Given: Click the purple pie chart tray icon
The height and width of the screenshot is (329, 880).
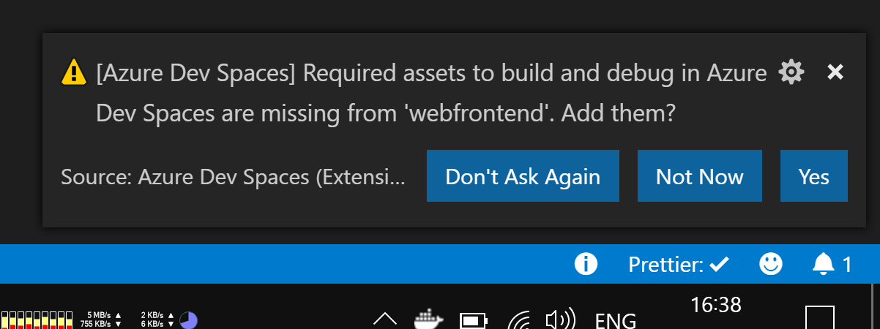Looking at the screenshot, I should coord(188,320).
